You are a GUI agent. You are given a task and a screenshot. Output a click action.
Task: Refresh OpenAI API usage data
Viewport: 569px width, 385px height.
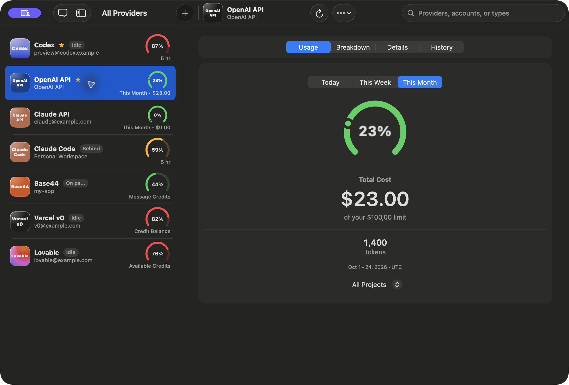point(319,13)
